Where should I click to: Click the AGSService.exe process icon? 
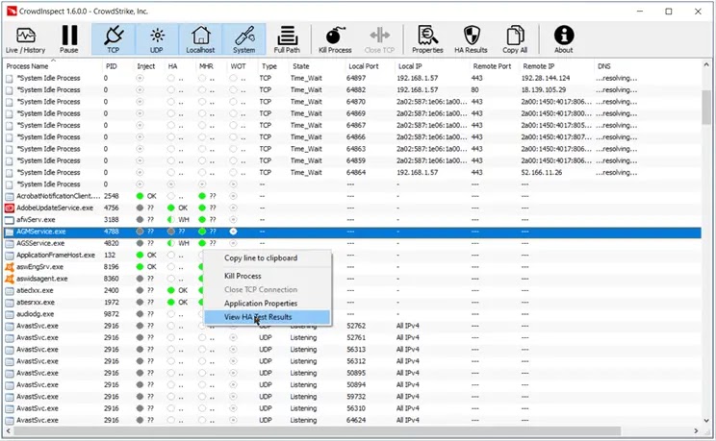pos(9,243)
